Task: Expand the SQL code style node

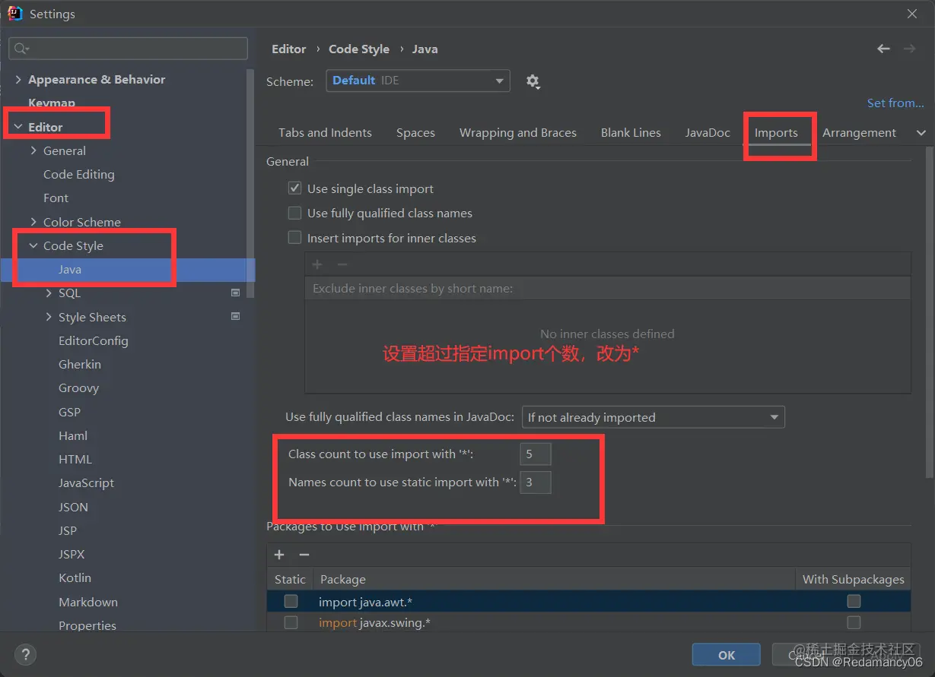Action: (x=49, y=293)
